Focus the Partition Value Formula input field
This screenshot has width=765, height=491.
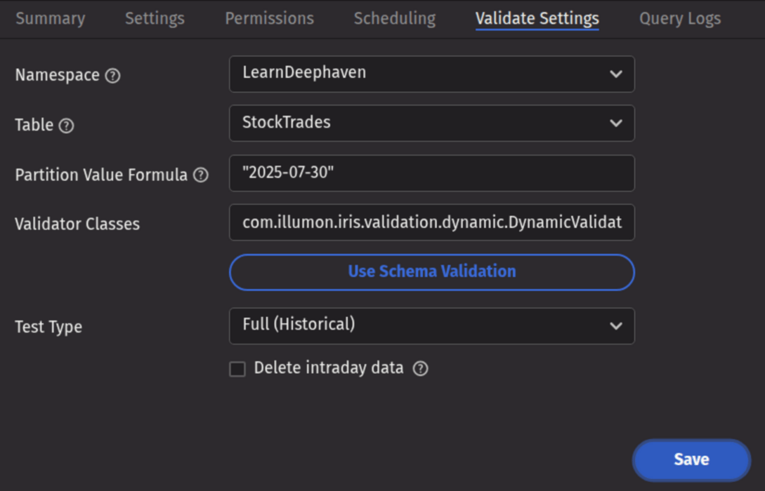pyautogui.click(x=431, y=173)
